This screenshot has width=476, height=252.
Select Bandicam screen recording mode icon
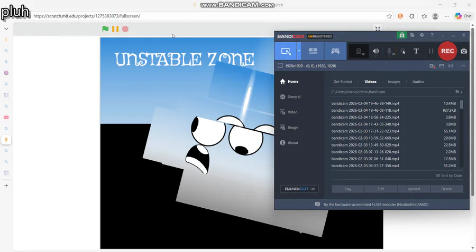[286, 51]
